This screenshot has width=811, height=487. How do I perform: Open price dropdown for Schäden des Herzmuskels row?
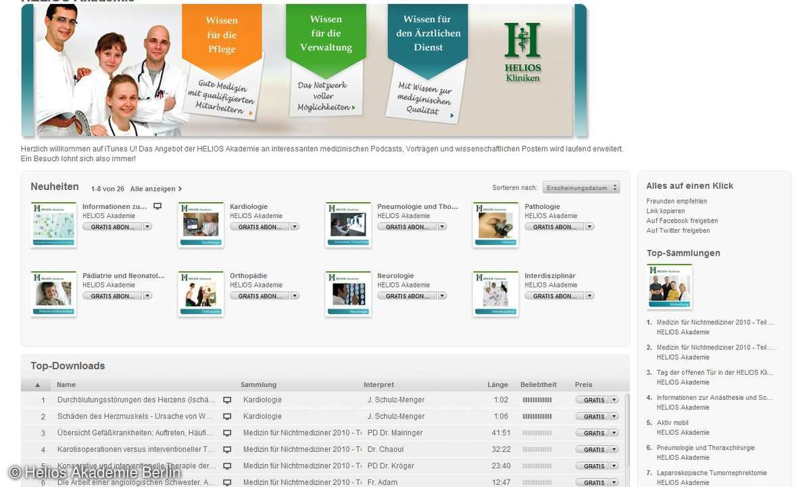tap(614, 417)
